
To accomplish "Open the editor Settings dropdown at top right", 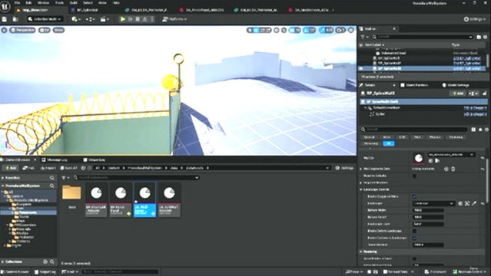I will 475,19.
